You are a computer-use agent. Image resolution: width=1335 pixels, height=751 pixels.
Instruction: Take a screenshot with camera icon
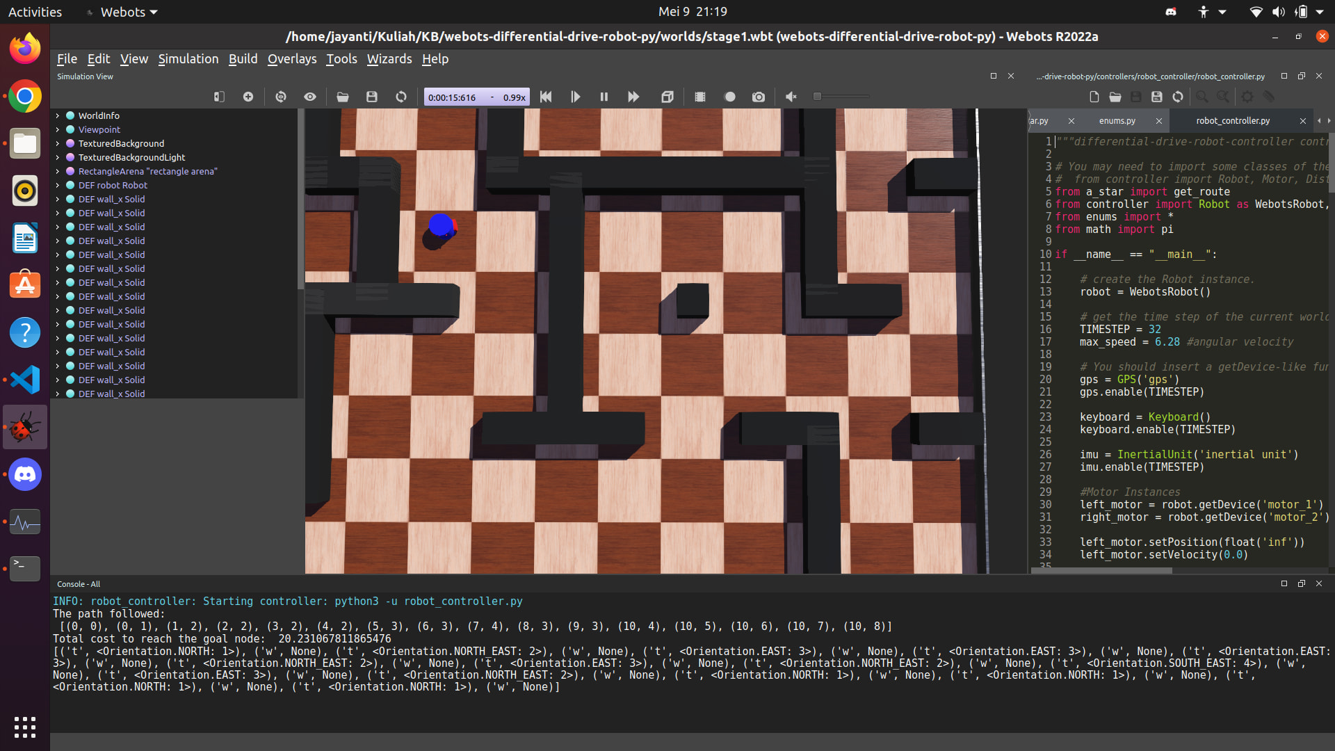[x=759, y=97]
